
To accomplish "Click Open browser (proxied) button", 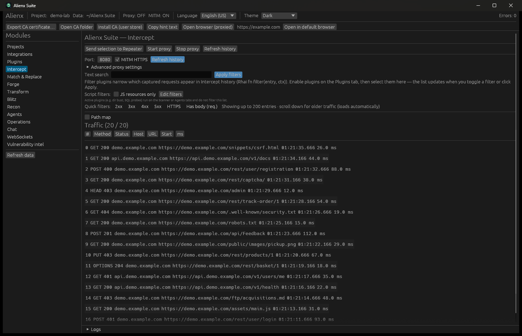I will [x=208, y=27].
